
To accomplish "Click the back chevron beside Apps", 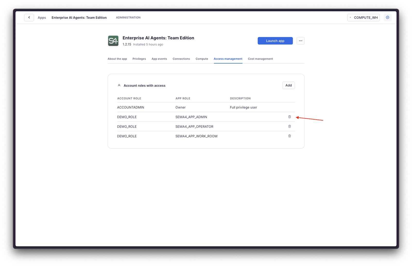I will coord(29,17).
